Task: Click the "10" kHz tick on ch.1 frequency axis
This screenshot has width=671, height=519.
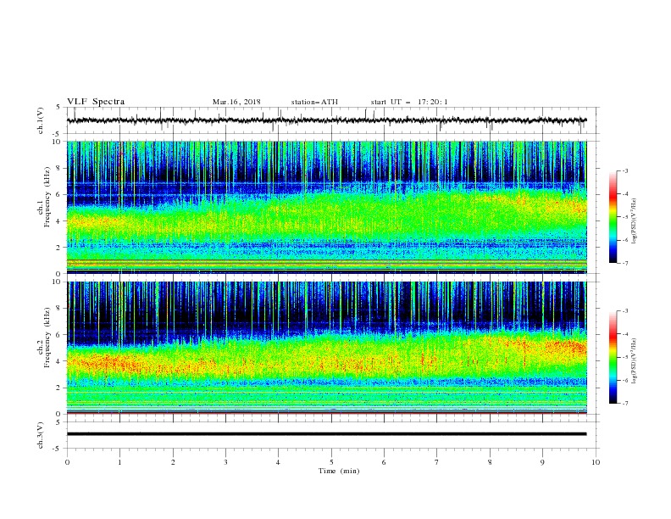Action: 58,142
